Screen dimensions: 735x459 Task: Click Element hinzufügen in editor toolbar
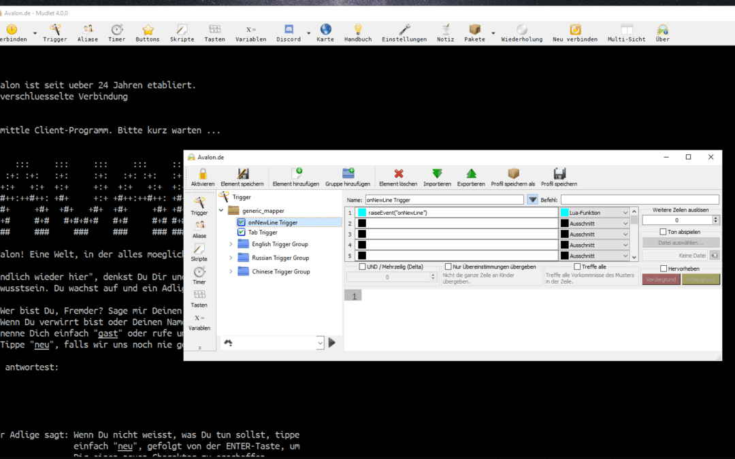(x=296, y=177)
